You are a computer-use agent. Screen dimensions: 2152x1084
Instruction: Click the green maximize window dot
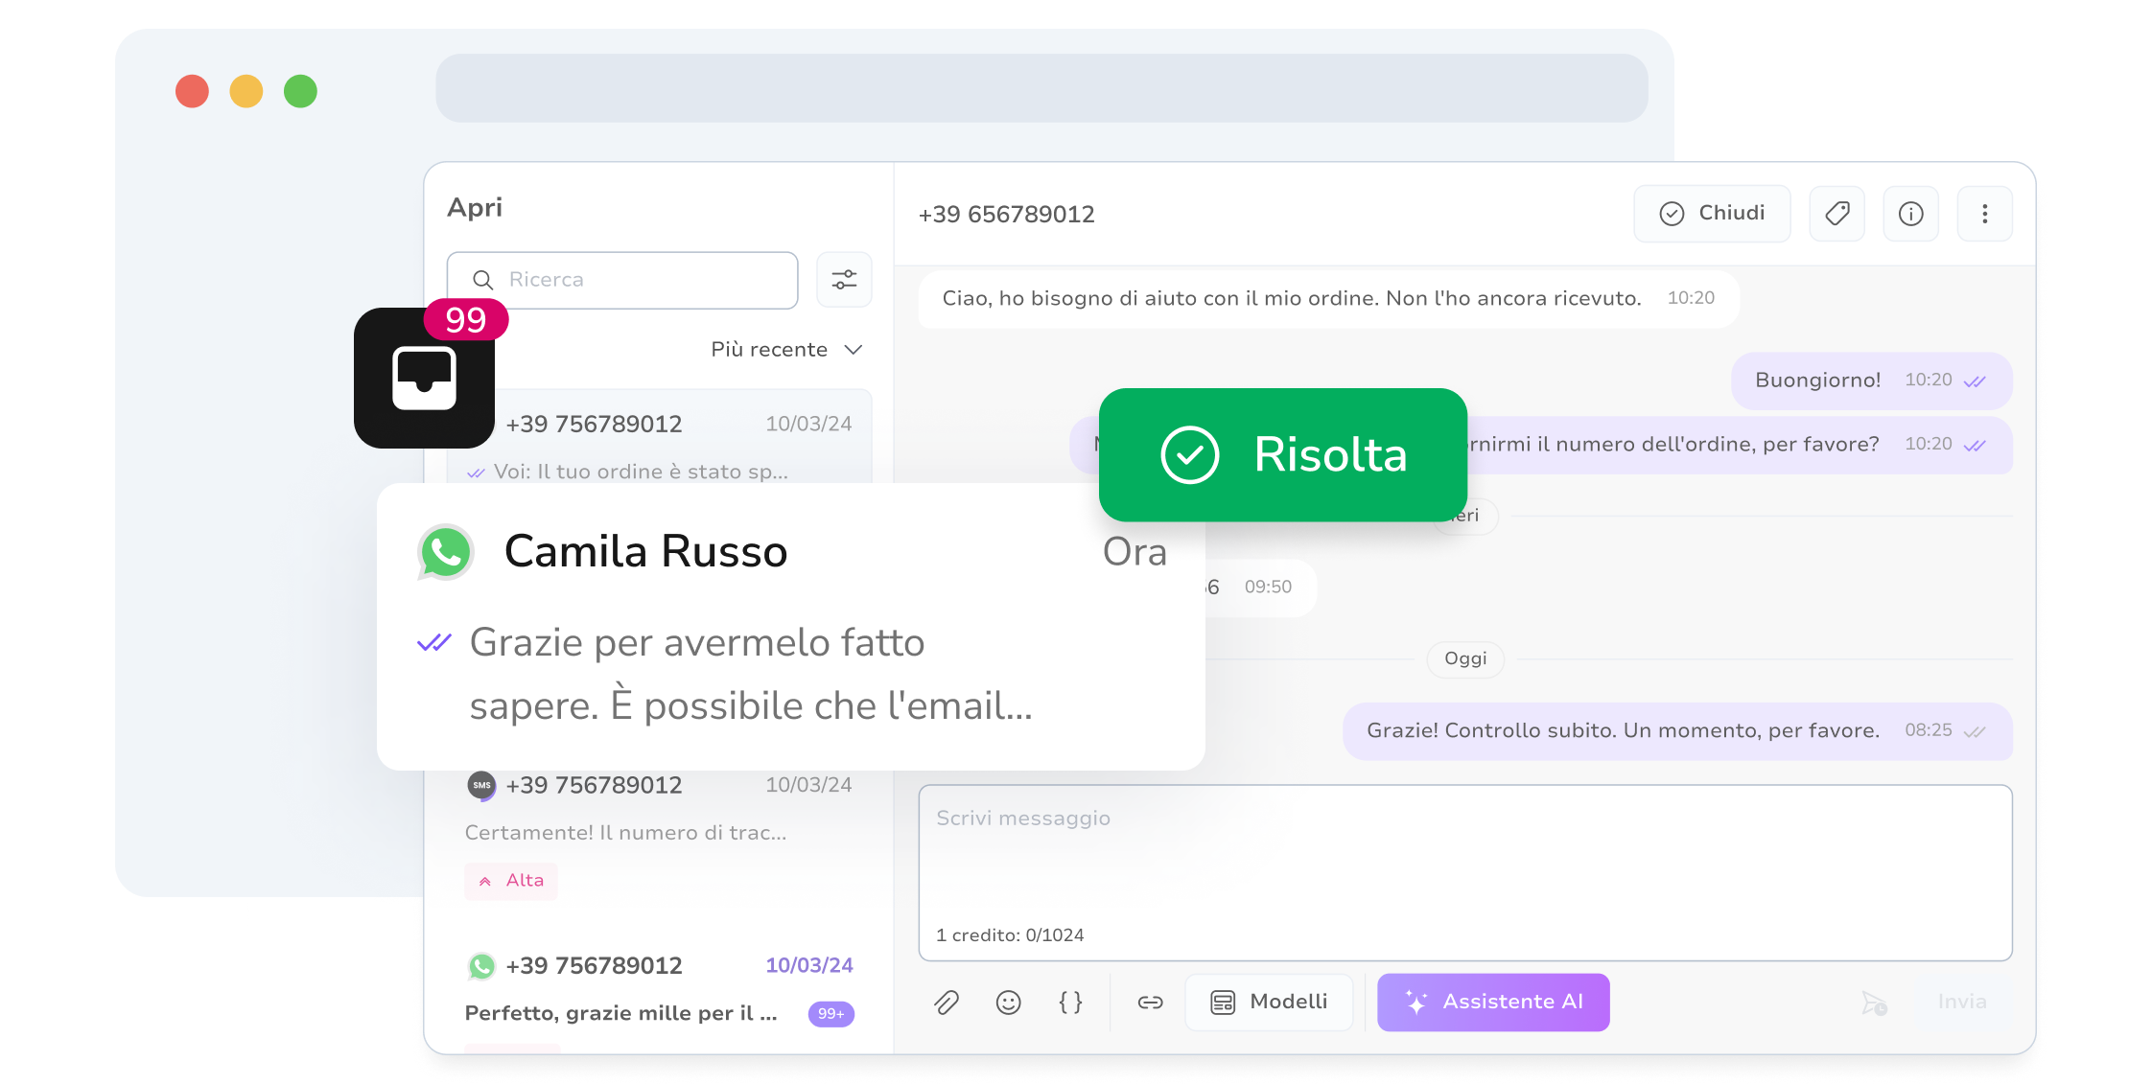(x=300, y=91)
